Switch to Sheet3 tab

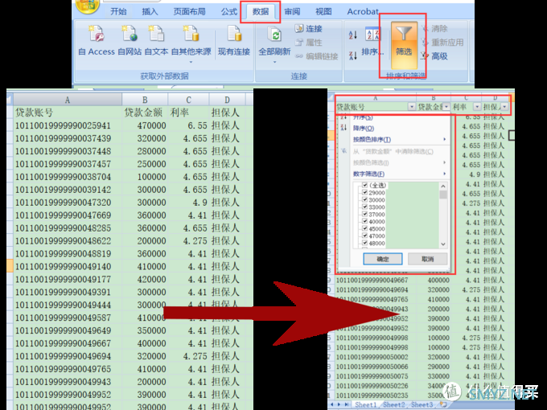point(422,404)
